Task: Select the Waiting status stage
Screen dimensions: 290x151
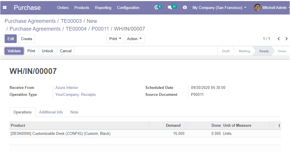Action: click(244, 51)
